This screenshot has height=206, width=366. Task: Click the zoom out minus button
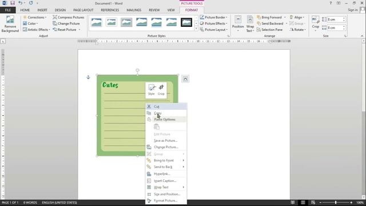(320, 203)
